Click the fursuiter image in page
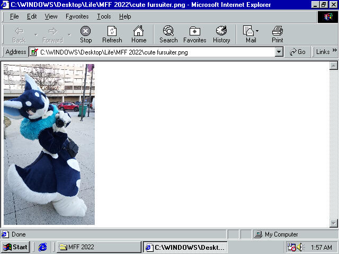Image resolution: width=339 pixels, height=254 pixels. pyautogui.click(x=49, y=144)
